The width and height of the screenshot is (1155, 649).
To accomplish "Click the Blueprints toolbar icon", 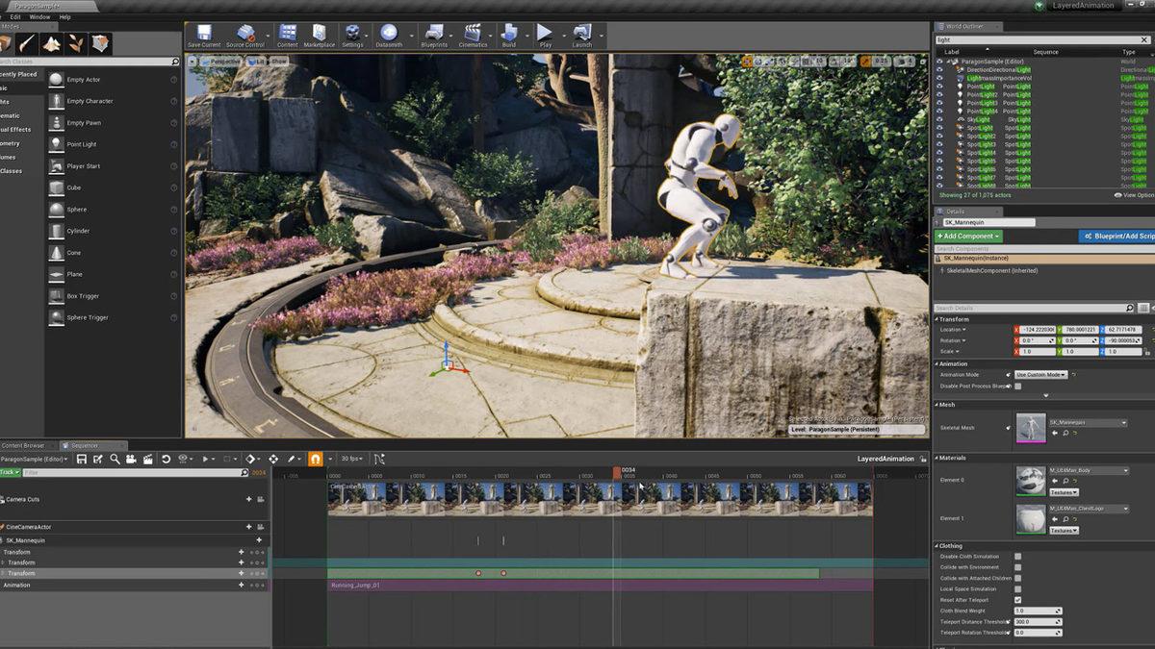I will 434,35.
